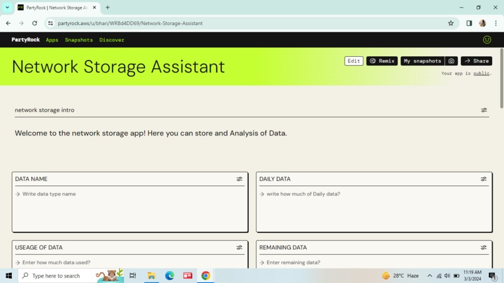Open settings icon on REMAINING DATA widget
This screenshot has height=283, width=504.
pyautogui.click(x=484, y=247)
